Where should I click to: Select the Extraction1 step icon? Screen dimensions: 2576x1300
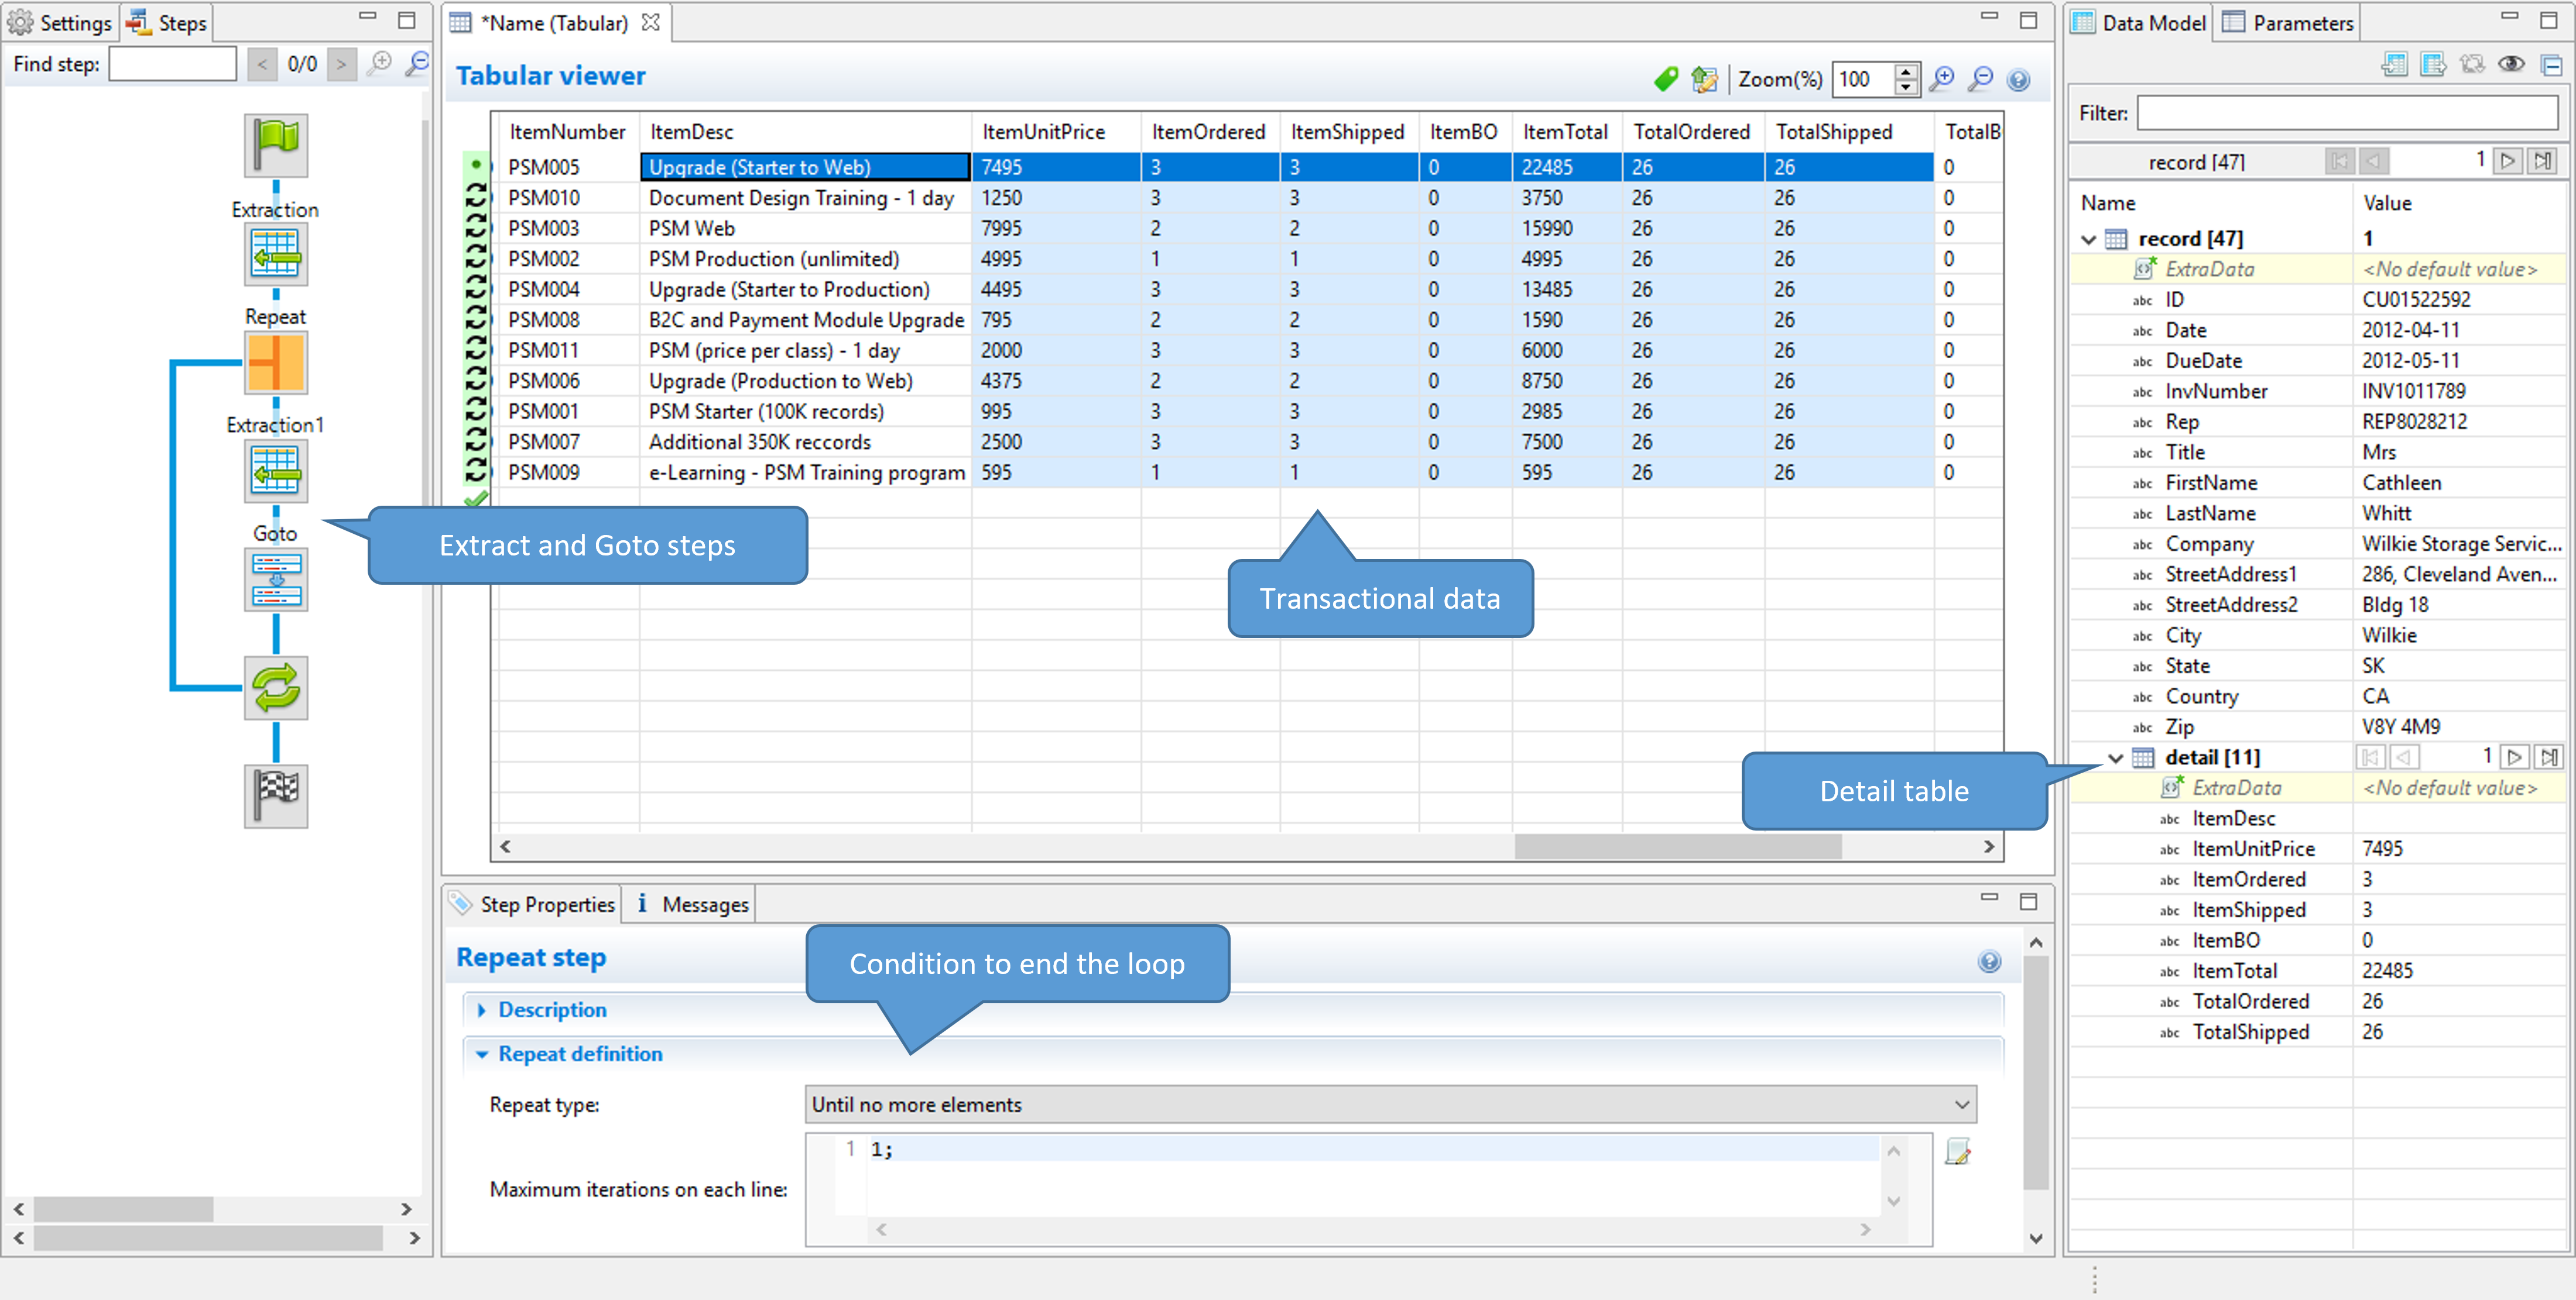tap(276, 471)
